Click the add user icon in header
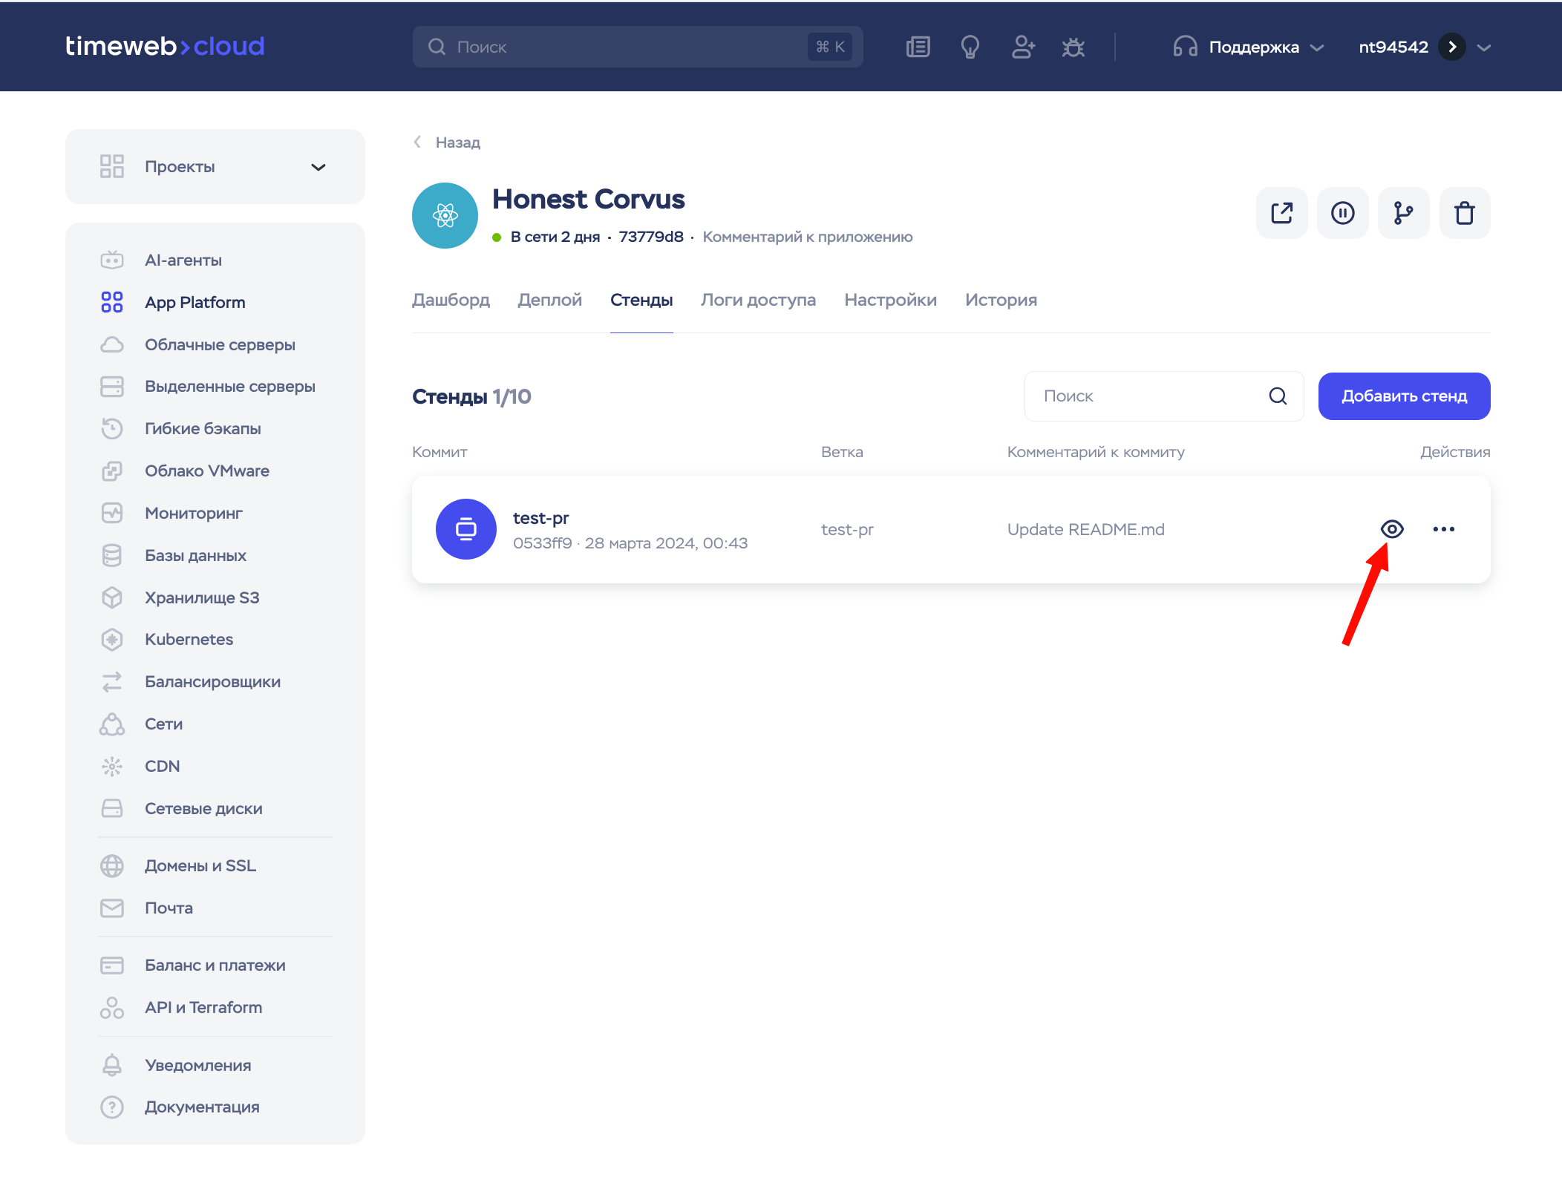 point(1022,47)
